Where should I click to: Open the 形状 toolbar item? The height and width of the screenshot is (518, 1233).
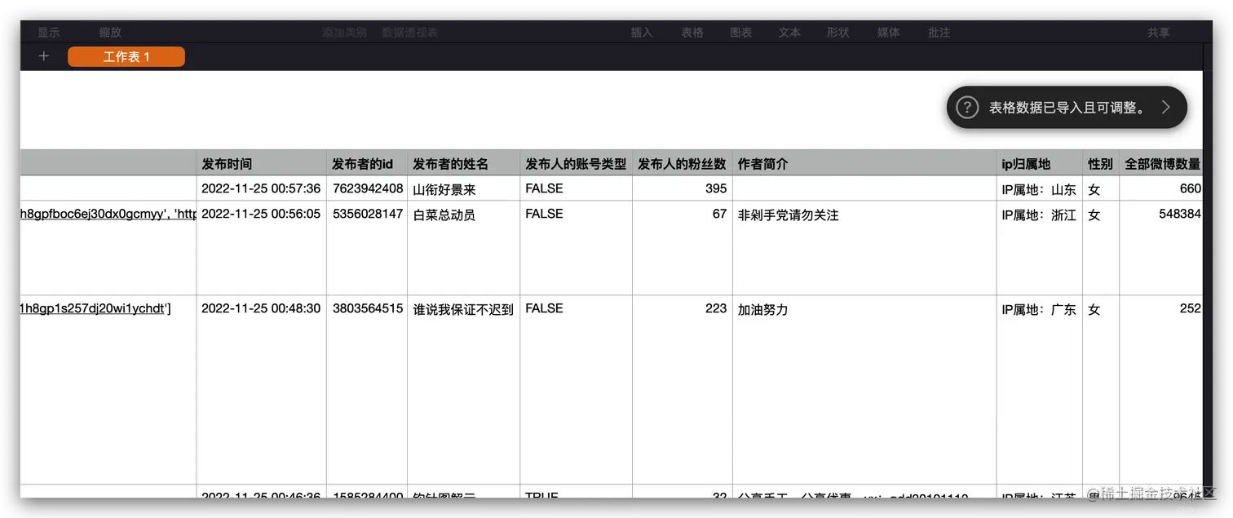[x=838, y=33]
